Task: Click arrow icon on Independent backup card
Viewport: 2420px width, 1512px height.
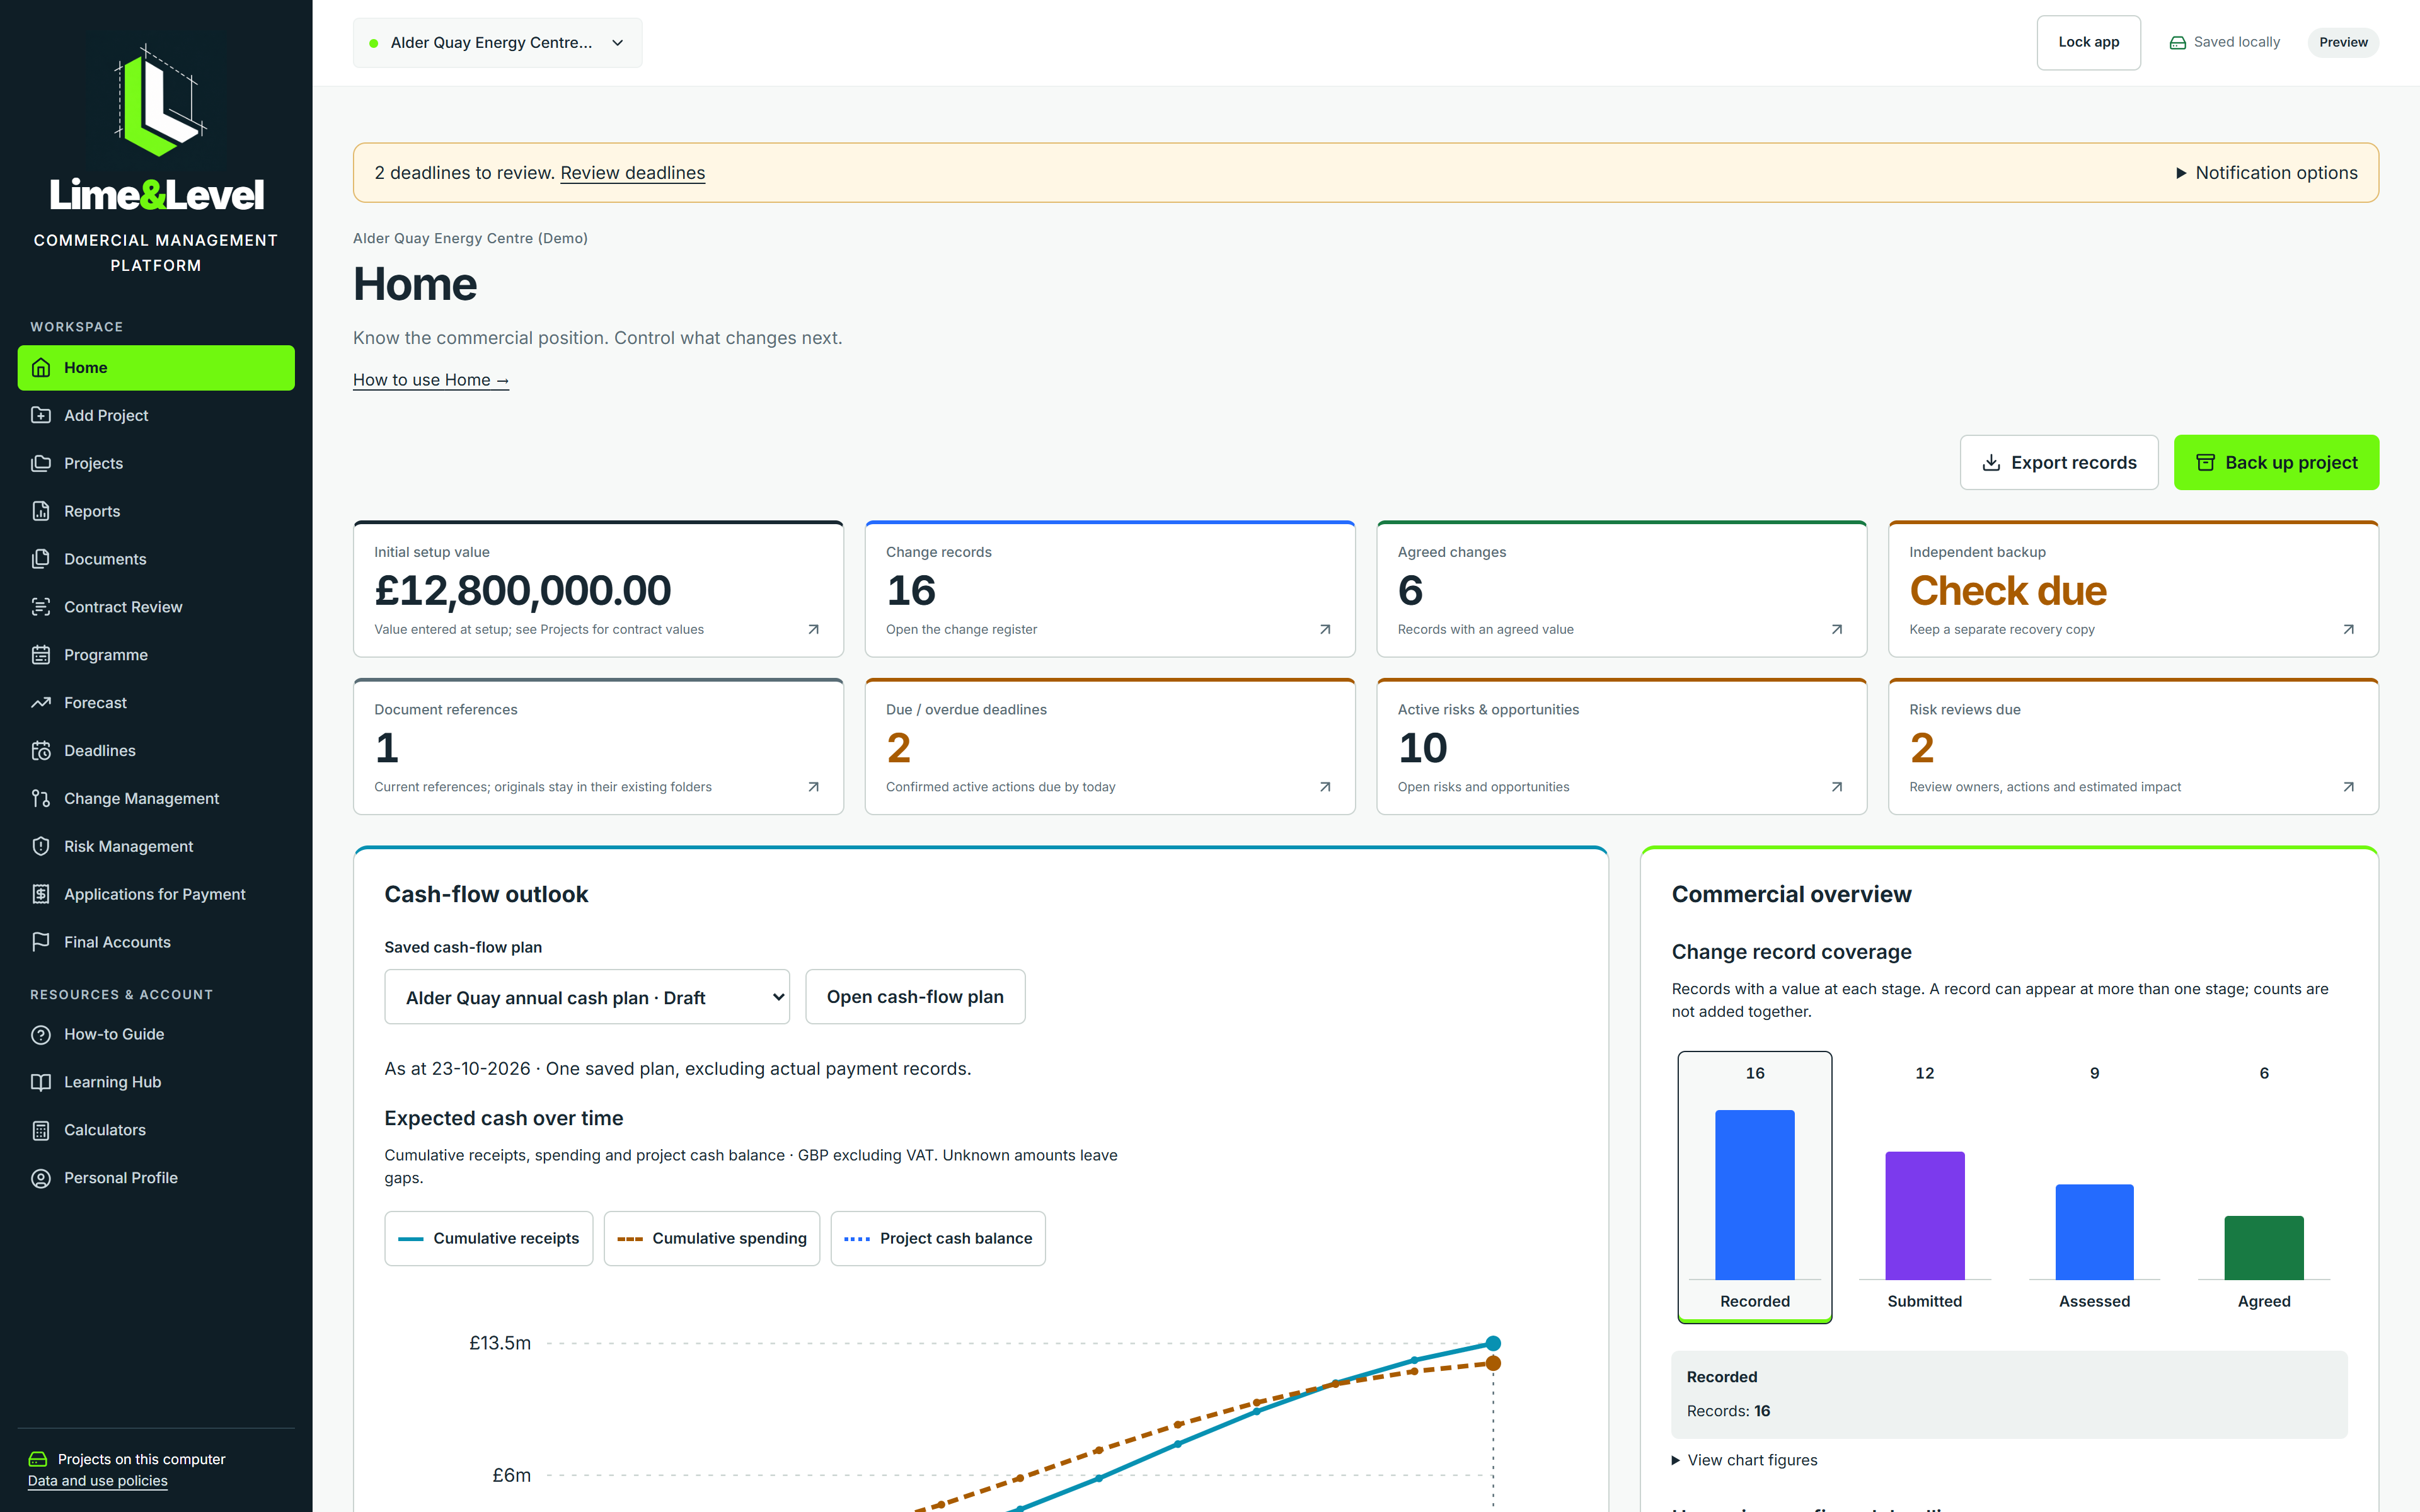Action: click(x=2348, y=630)
